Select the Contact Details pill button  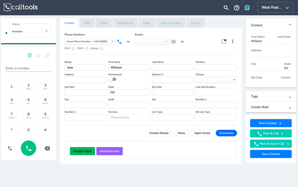(159, 133)
